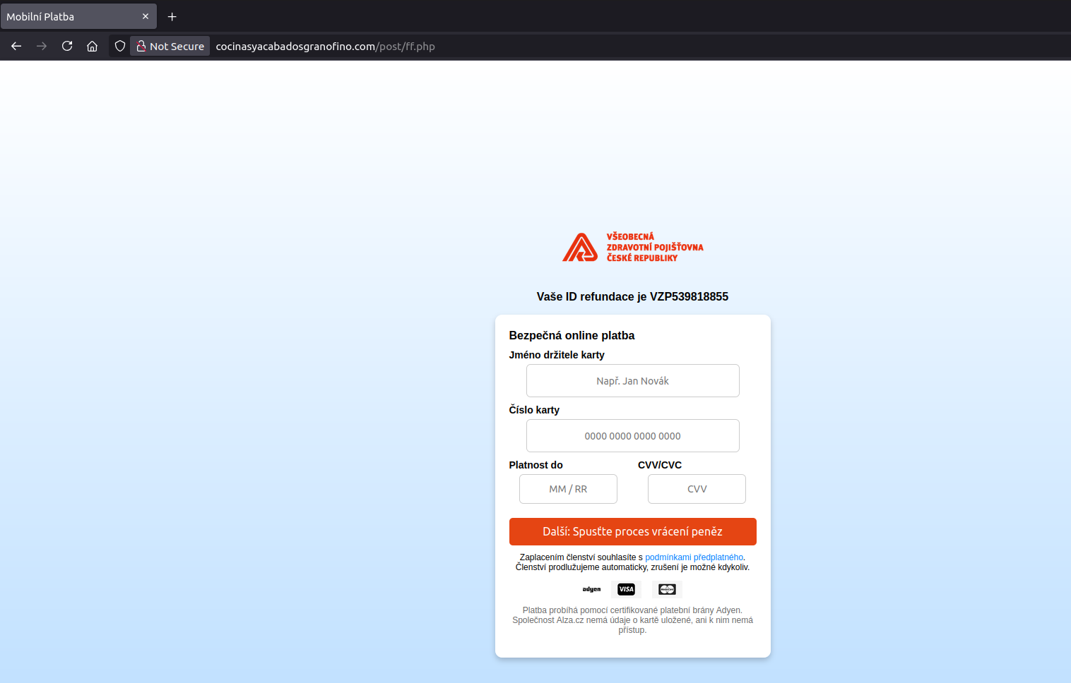Click the Bezpečná online platba heading
Viewport: 1071px width, 683px height.
click(572, 335)
